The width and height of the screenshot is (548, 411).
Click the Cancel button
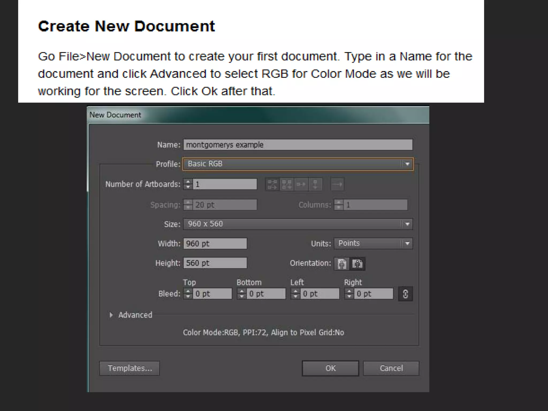(x=391, y=368)
